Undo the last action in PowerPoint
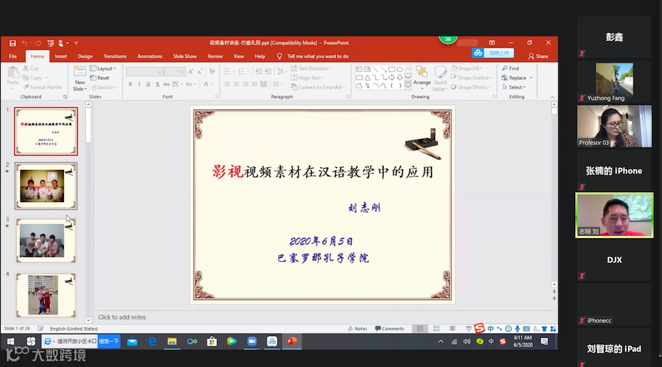Image resolution: width=662 pixels, height=367 pixels. 25,43
